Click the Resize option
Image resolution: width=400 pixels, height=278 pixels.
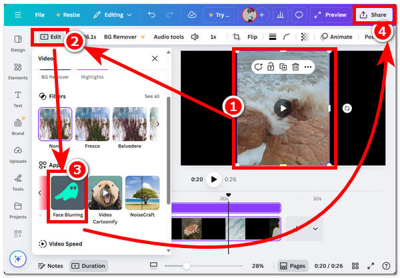67,14
